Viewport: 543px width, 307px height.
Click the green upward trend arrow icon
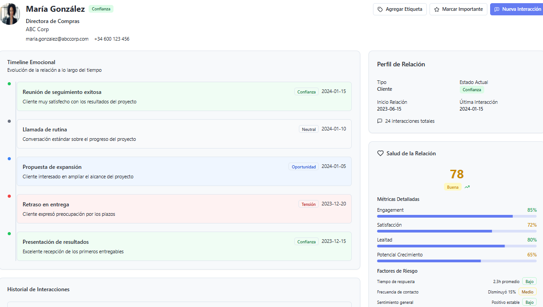(x=467, y=187)
